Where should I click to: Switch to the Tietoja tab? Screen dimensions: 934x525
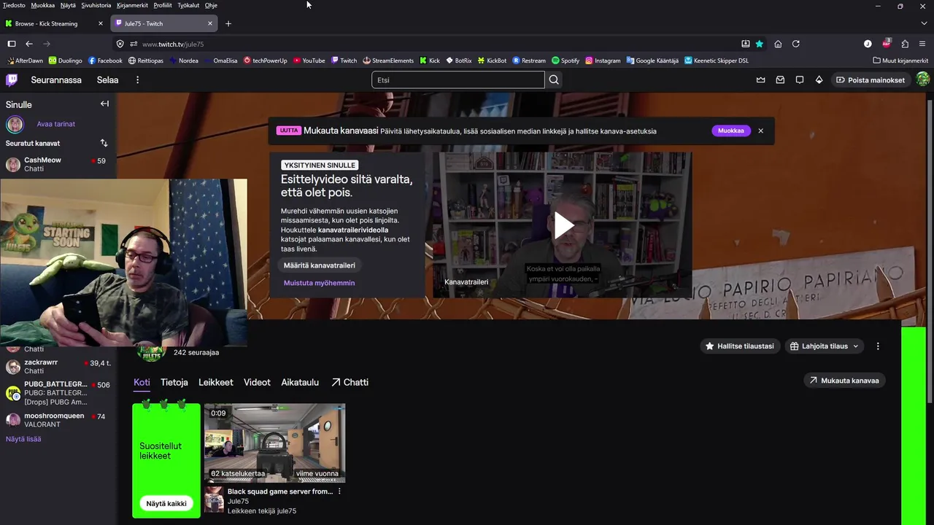pyautogui.click(x=174, y=382)
